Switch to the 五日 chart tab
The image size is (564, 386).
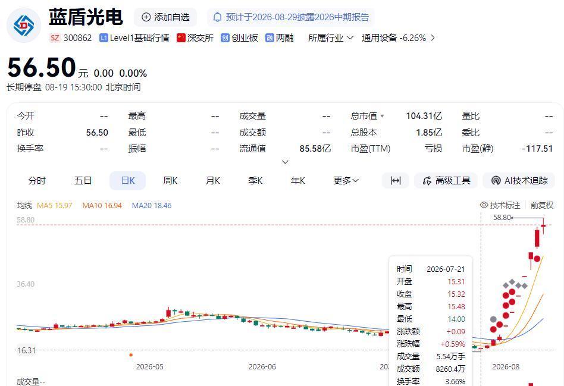(83, 181)
